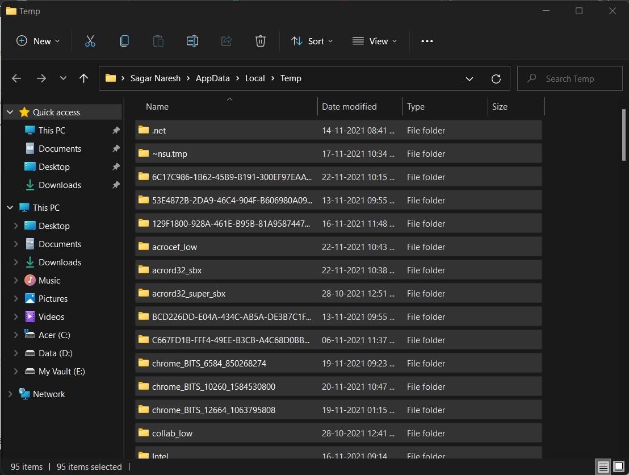Click the New button
Screen dimensions: 629x475
[38, 41]
